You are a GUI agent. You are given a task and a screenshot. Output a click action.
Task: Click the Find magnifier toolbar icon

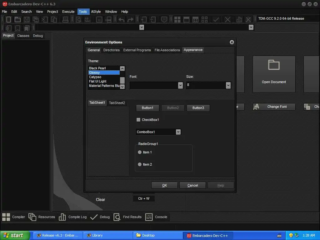click(x=78, y=20)
